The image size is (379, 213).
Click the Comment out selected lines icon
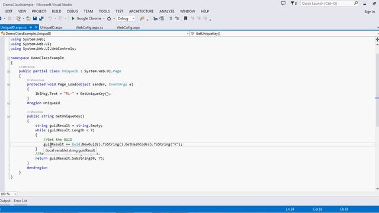pos(171,18)
